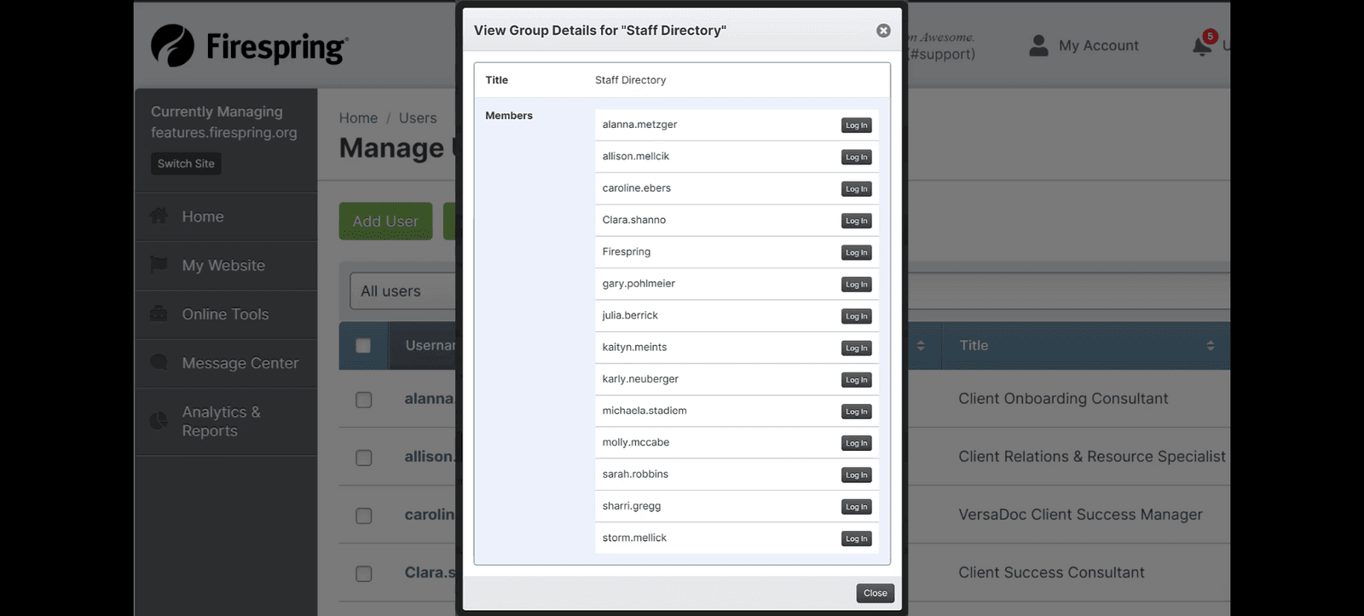This screenshot has width=1364, height=616.
Task: Open the All users filter dropdown
Action: 402,291
